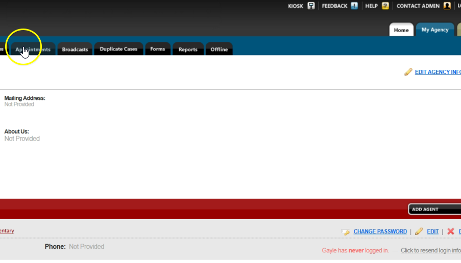The width and height of the screenshot is (461, 263).
Task: Click the Kiosk icon in top bar
Action: (x=311, y=6)
